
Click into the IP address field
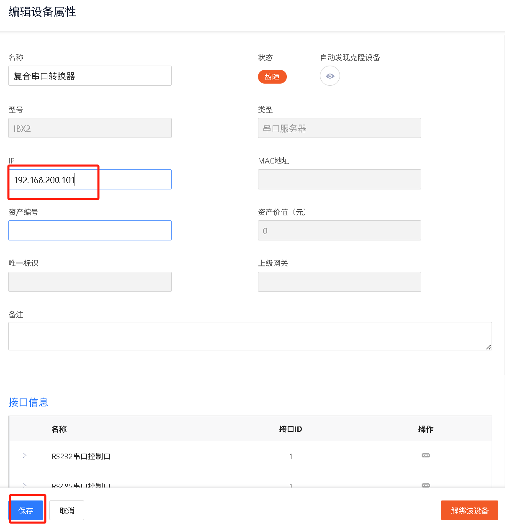90,180
